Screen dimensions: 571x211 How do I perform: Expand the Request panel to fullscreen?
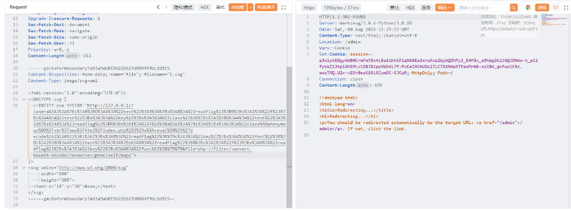tap(284, 7)
